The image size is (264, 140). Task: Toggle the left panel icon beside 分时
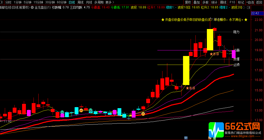coord(2,2)
